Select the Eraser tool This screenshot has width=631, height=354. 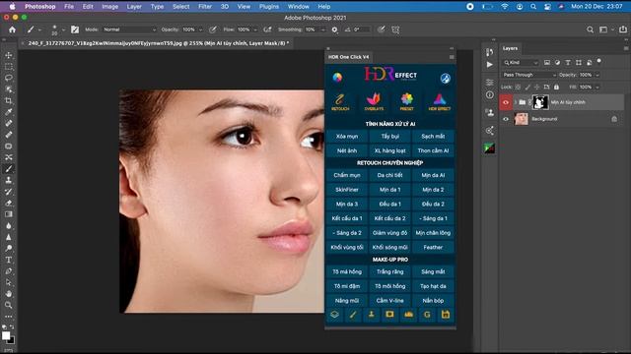click(x=9, y=204)
